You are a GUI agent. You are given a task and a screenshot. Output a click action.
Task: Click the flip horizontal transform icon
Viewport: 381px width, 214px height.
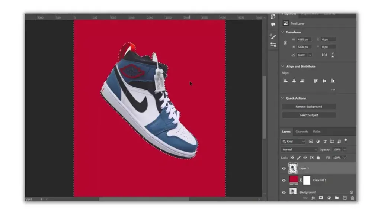point(324,55)
